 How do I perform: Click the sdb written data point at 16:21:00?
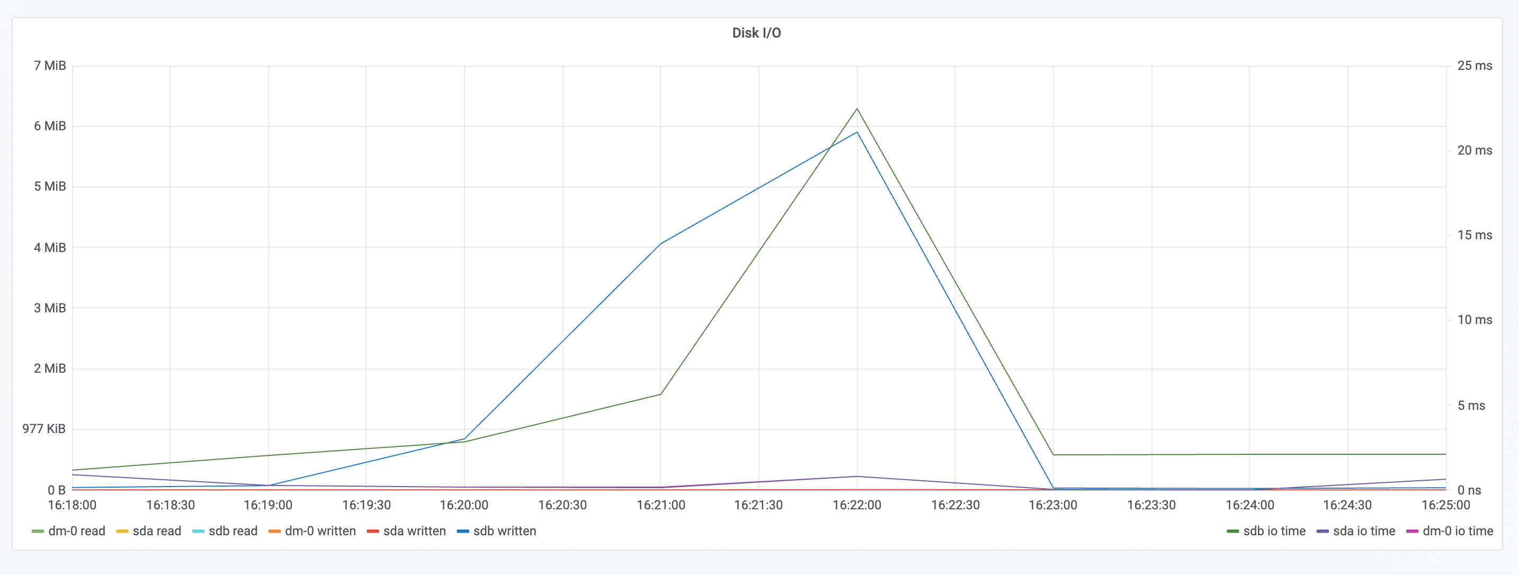coord(660,244)
